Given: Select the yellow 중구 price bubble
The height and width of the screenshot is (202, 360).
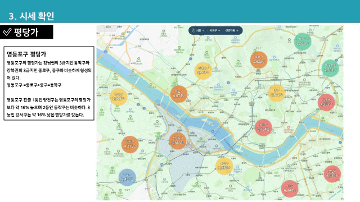Looking at the screenshot, I should point(277,93).
